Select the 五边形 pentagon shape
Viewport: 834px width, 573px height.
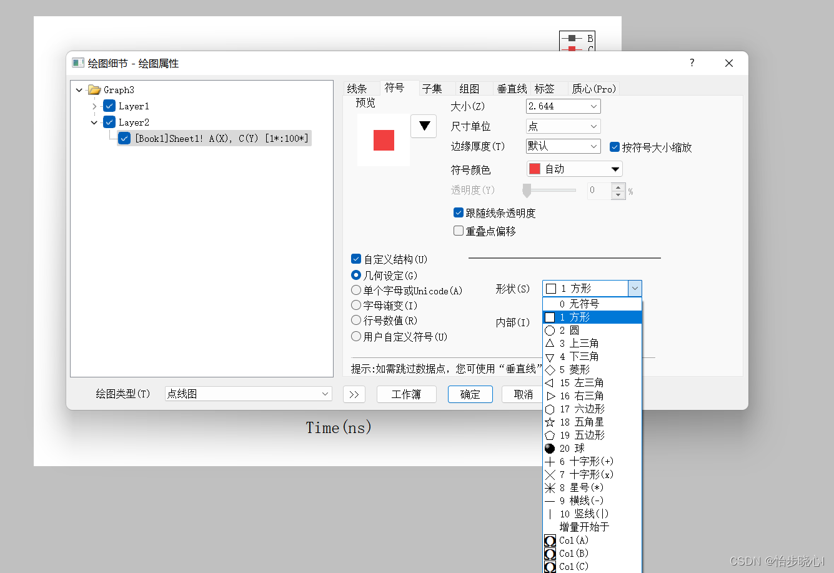point(592,435)
